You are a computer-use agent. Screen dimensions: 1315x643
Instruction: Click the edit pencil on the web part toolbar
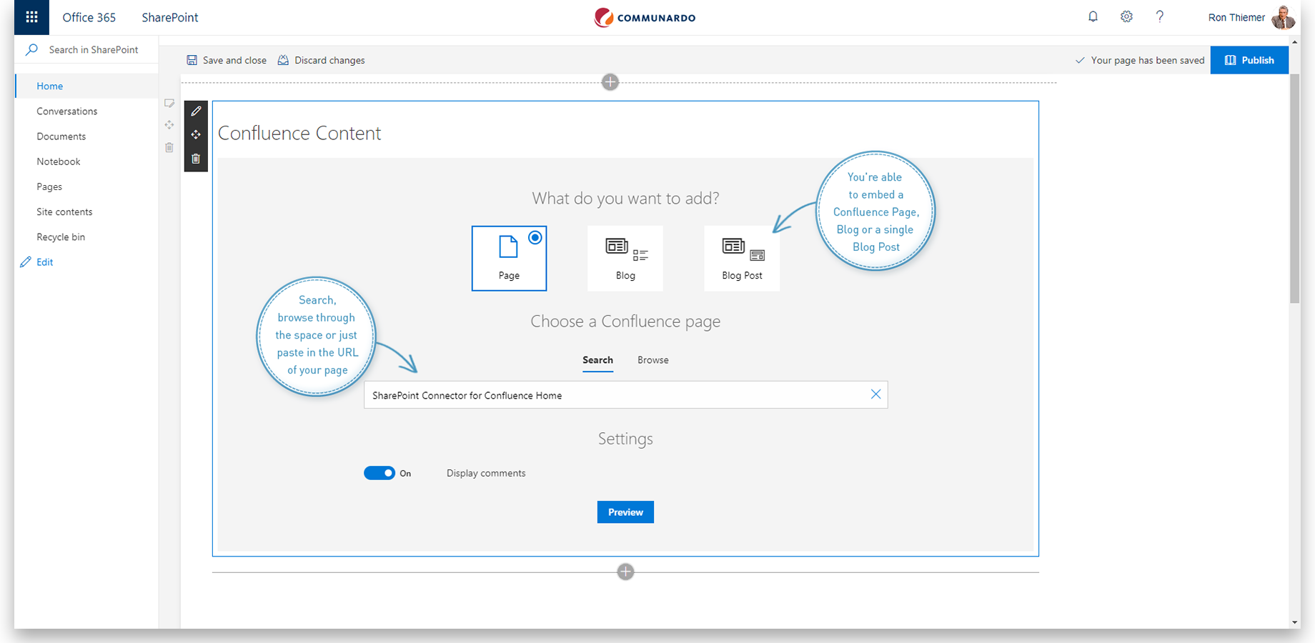196,111
